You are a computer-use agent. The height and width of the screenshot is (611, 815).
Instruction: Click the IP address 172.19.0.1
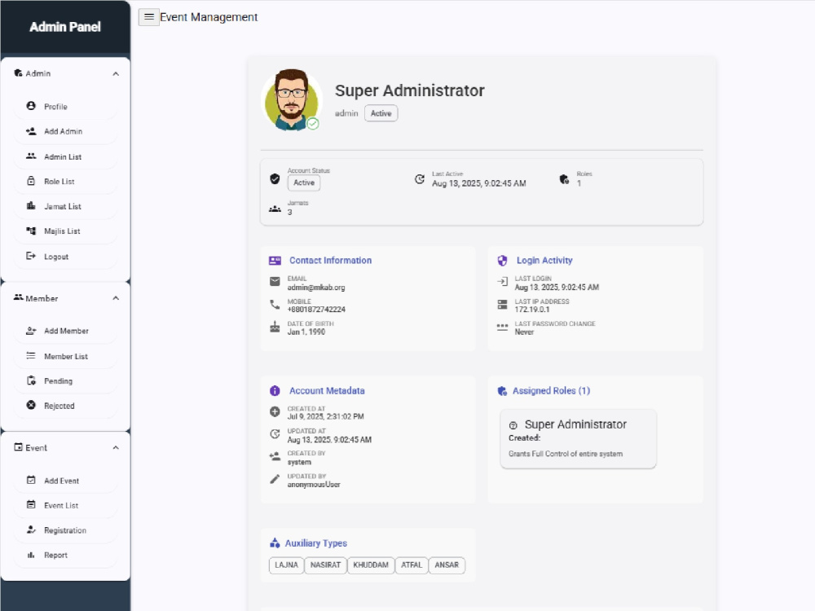coord(531,310)
